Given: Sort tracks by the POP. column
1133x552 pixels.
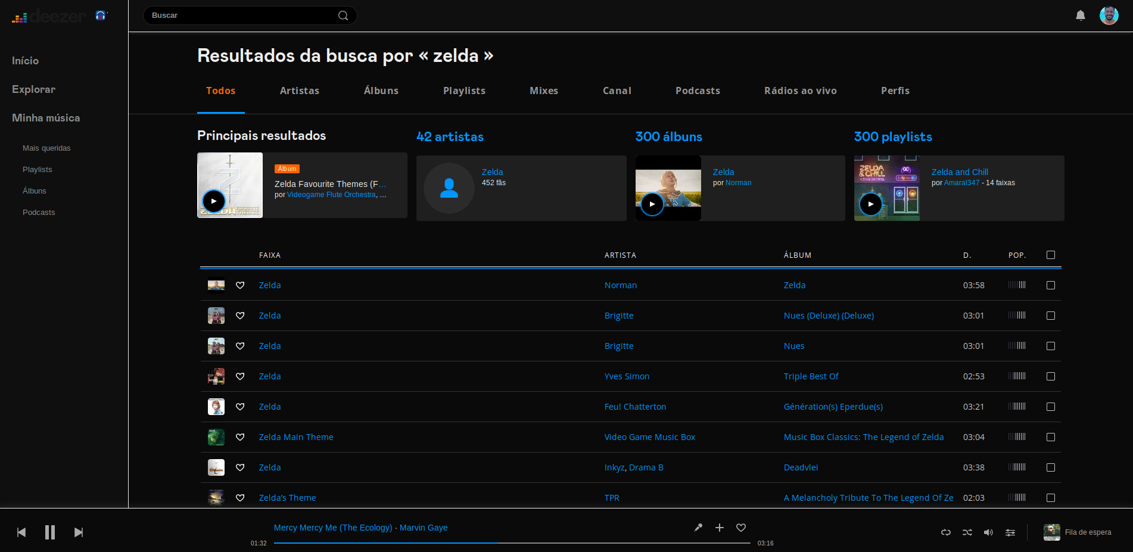Looking at the screenshot, I should (1017, 255).
